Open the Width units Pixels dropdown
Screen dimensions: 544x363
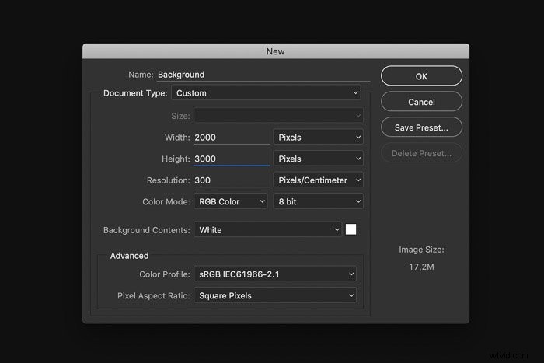(318, 138)
